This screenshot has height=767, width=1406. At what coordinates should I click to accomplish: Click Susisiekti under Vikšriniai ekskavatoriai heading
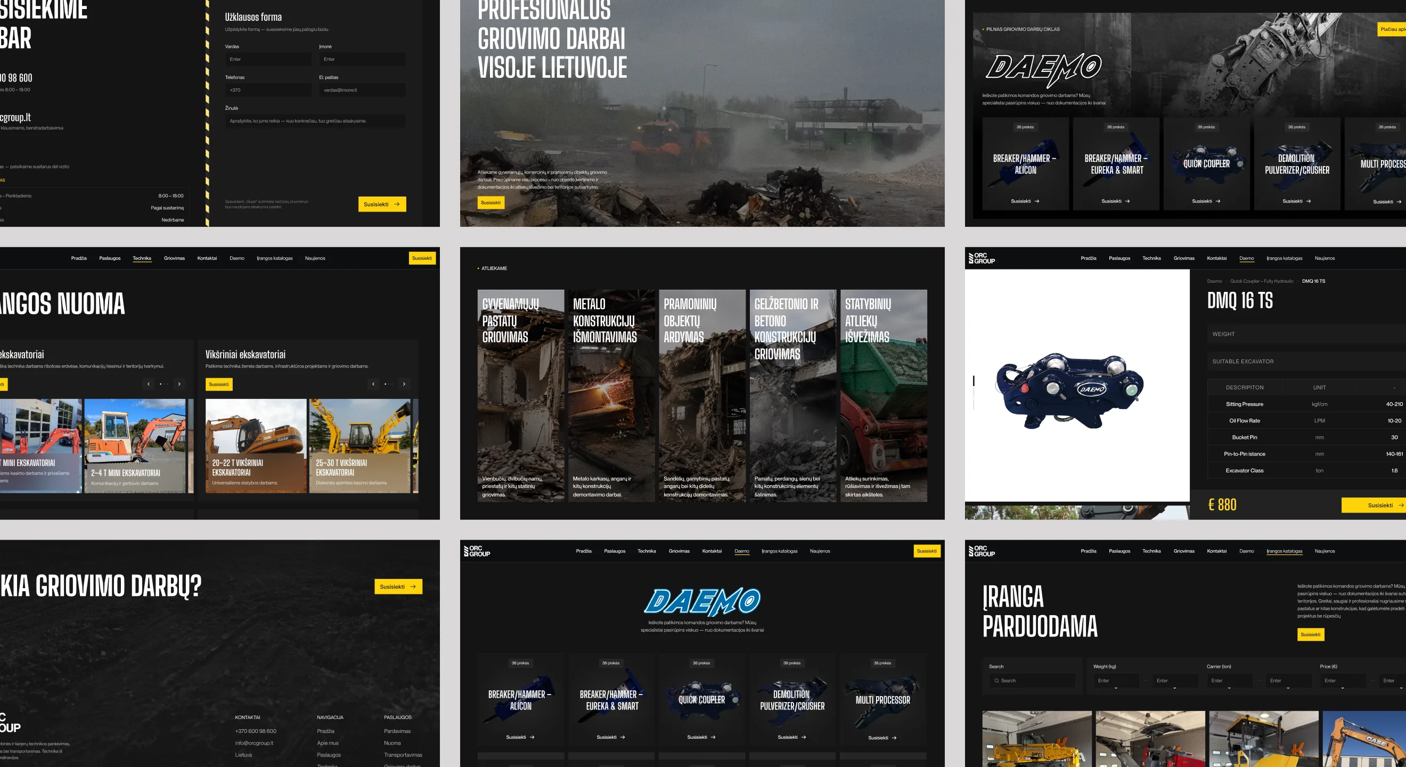[219, 385]
